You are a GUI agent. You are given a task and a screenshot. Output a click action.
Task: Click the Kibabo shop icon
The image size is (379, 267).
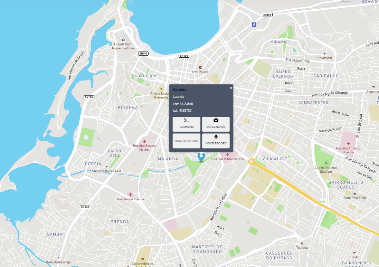[354, 253]
